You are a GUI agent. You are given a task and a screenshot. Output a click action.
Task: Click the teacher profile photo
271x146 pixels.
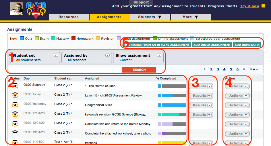[17, 9]
